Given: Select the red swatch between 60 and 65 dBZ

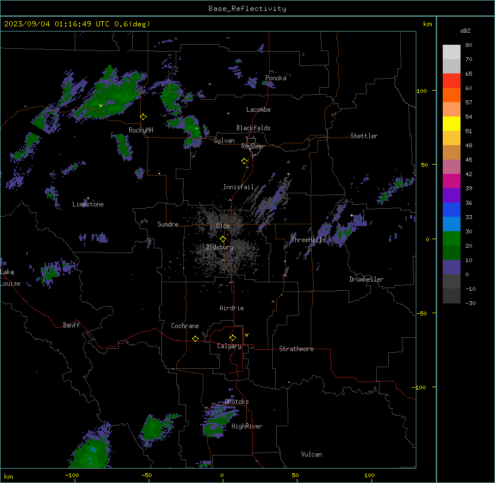Looking at the screenshot, I should 451,80.
